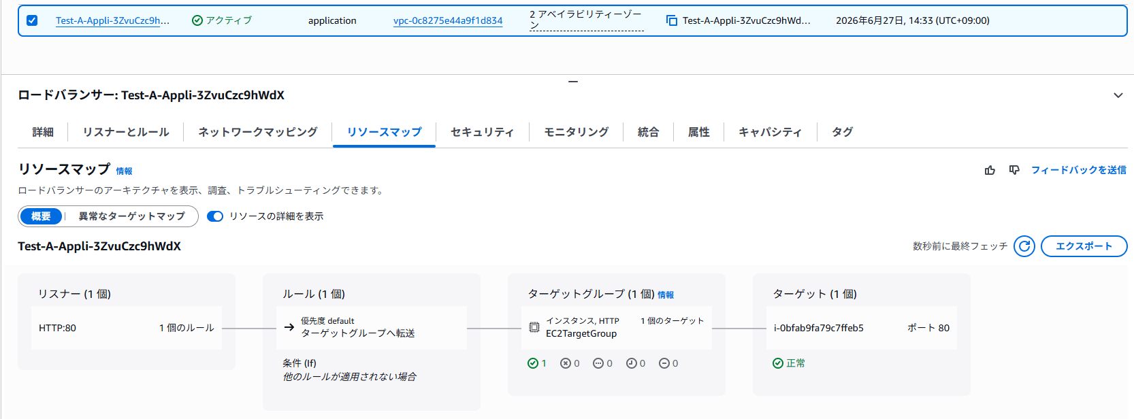Click the forward arrow icon in the default rule
The height and width of the screenshot is (419, 1134).
289,327
